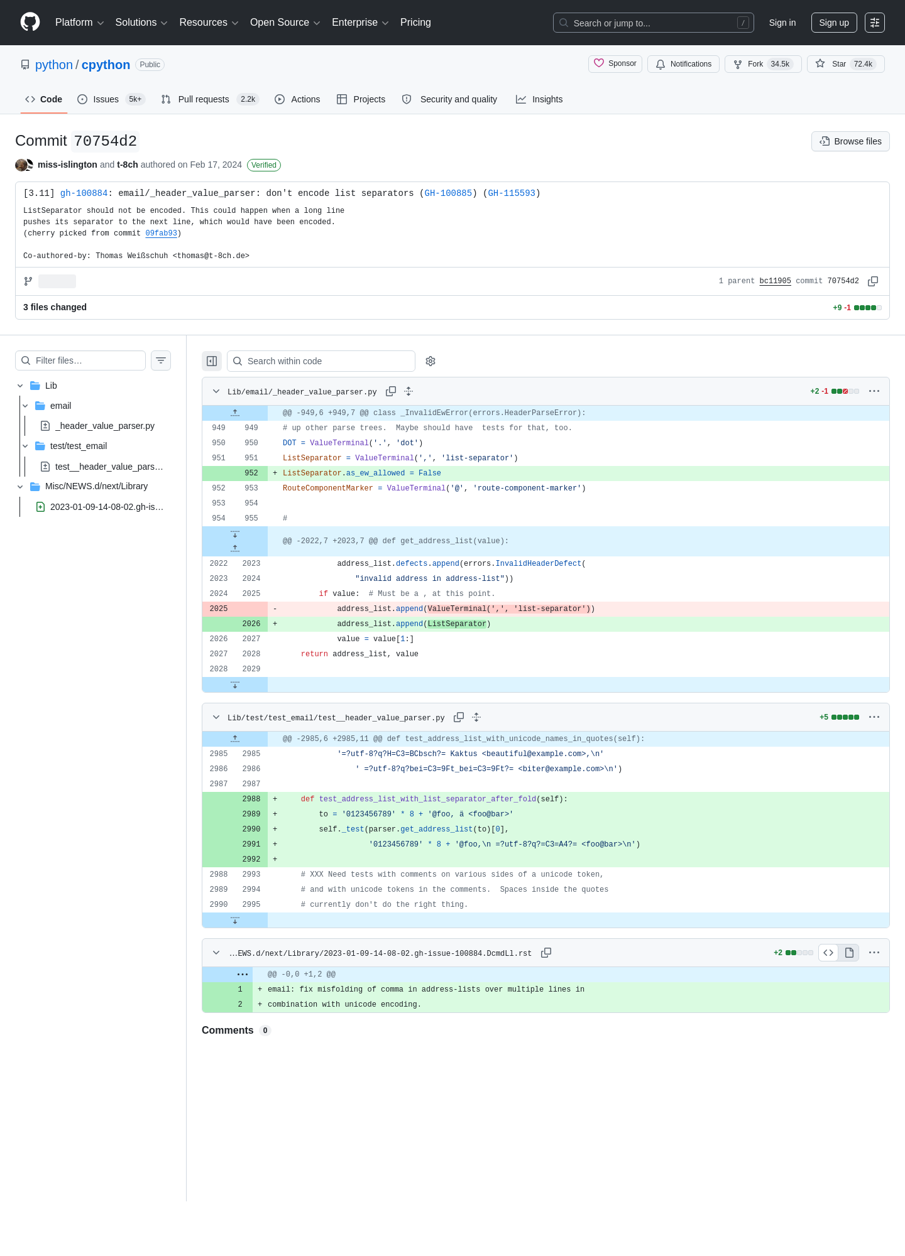
Task: Open the Platform dropdown menu
Action: coord(80,23)
